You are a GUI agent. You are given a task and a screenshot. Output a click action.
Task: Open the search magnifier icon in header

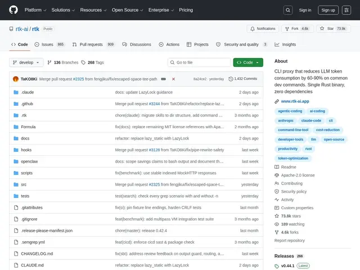(287, 10)
